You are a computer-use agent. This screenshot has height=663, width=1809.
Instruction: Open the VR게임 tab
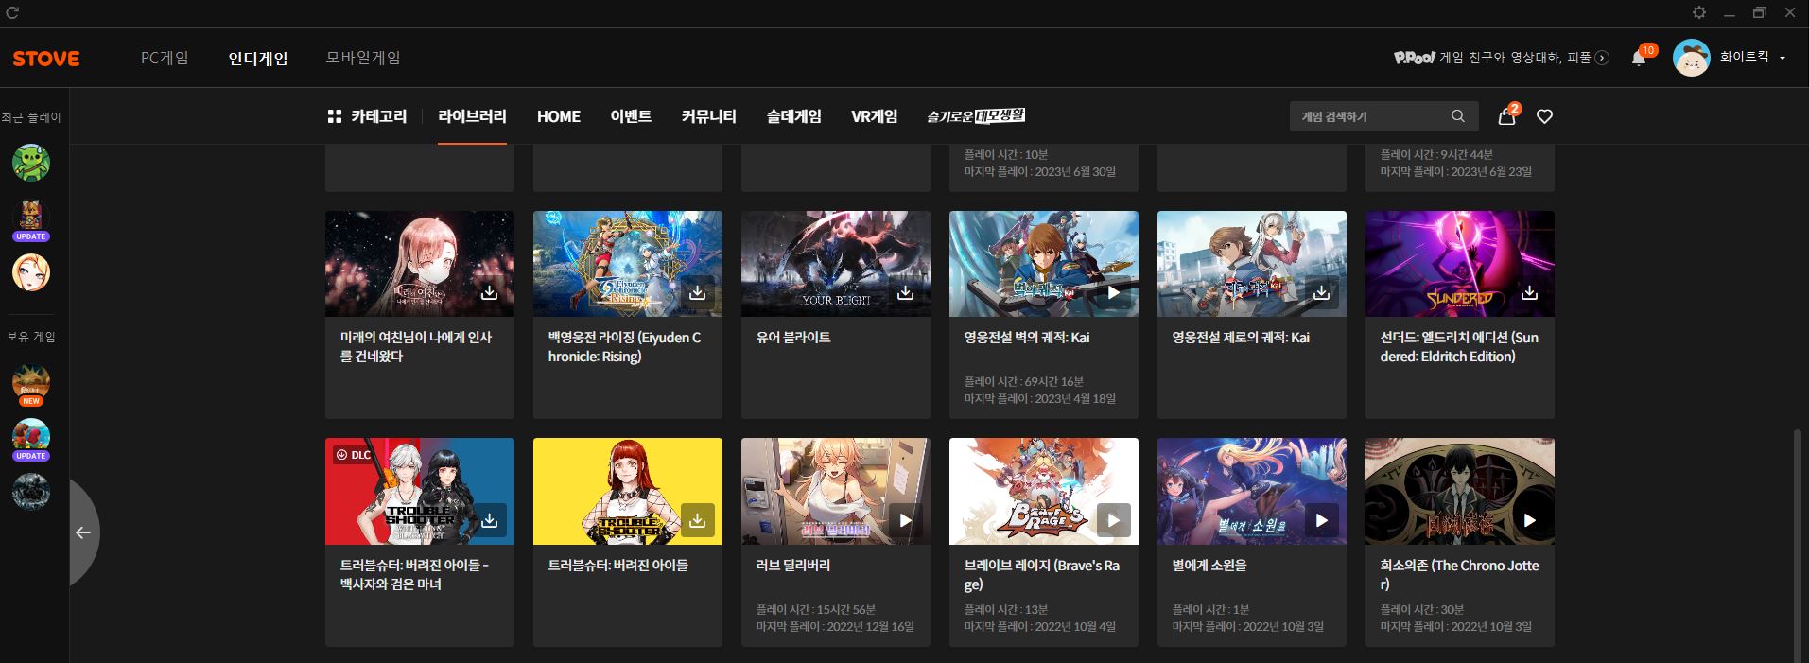click(874, 116)
